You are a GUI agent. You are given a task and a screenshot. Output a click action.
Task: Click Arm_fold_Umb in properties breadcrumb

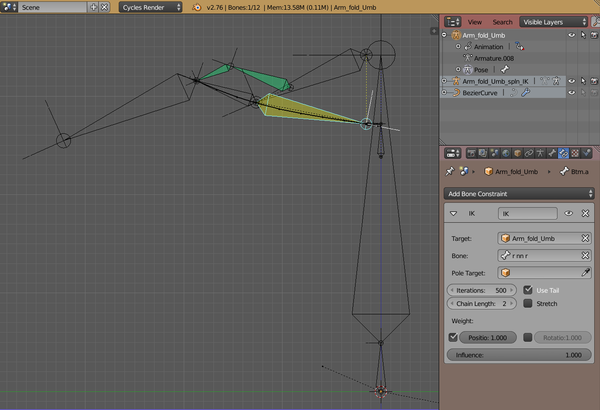511,171
